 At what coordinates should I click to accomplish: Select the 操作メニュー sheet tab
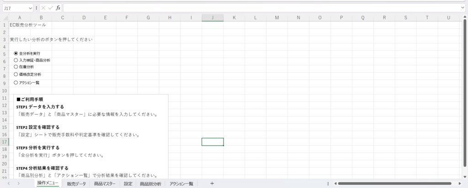coord(48,183)
